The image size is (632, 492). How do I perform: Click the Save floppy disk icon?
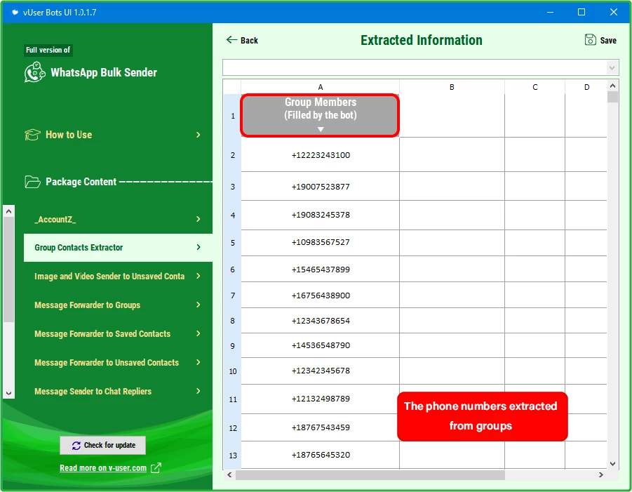tap(590, 39)
